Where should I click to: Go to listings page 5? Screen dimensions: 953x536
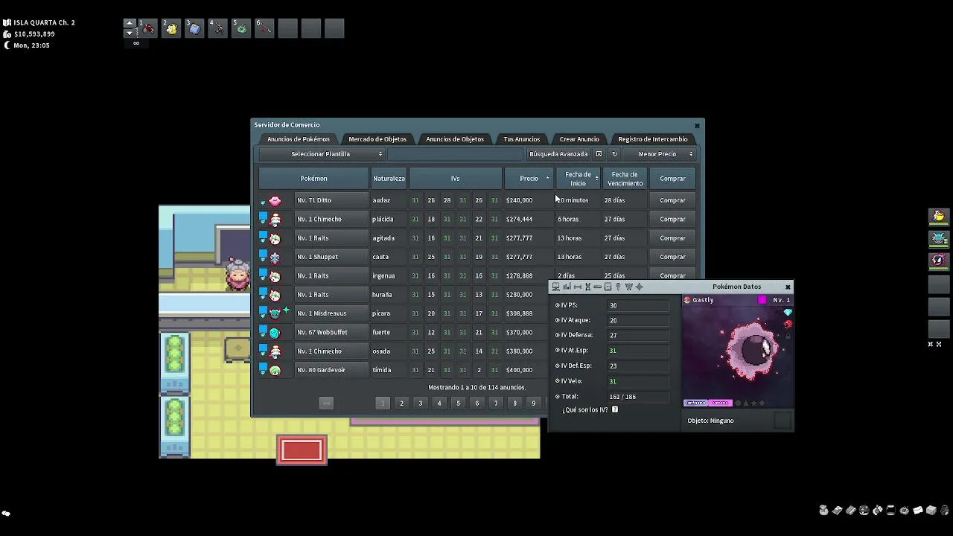pyautogui.click(x=458, y=403)
